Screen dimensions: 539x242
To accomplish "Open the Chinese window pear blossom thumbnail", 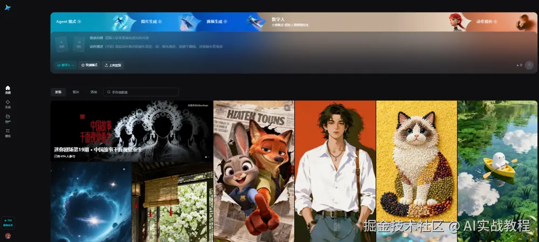I will pyautogui.click(x=172, y=202).
